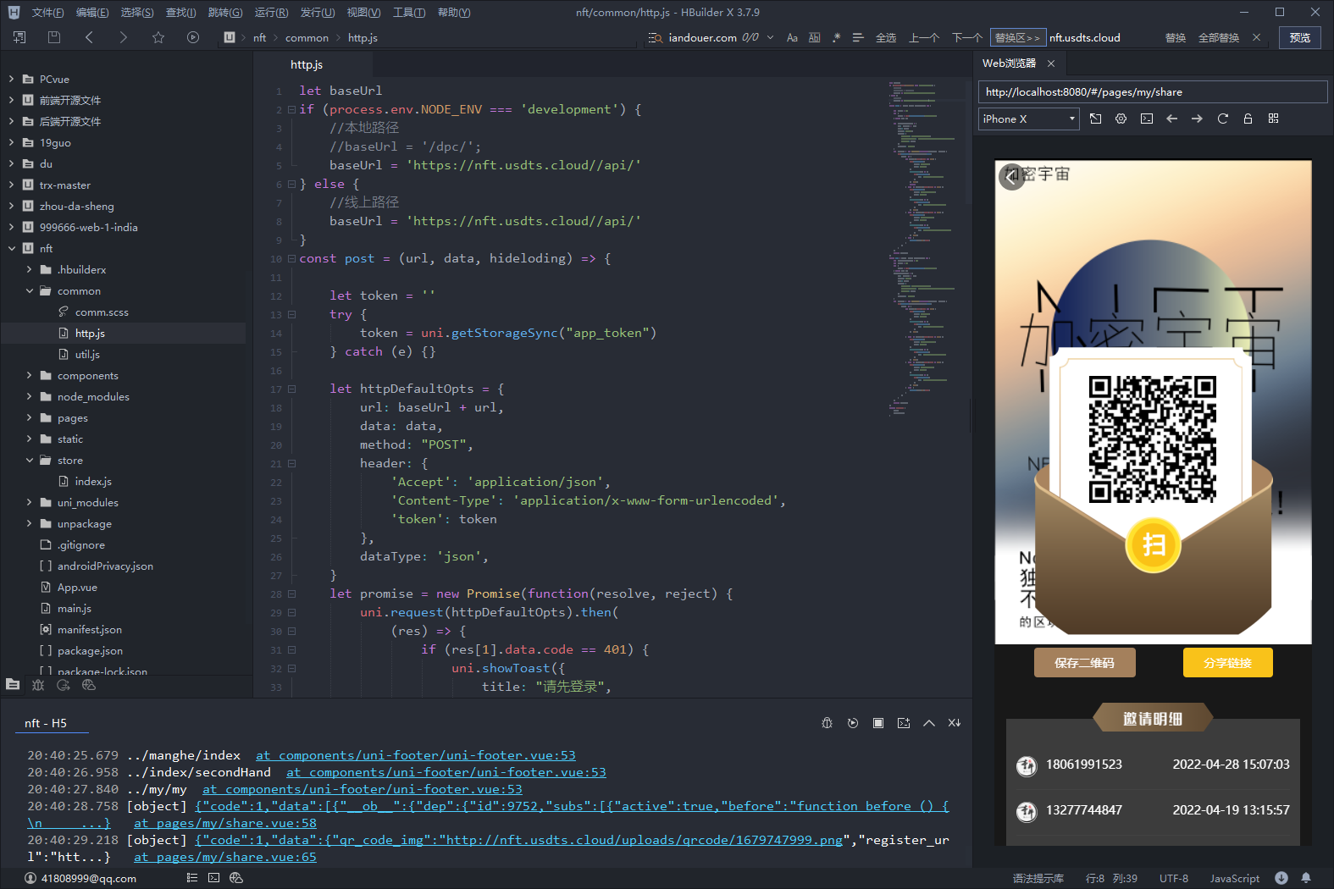The height and width of the screenshot is (889, 1334).
Task: Run the project with the play icon
Action: coord(193,37)
